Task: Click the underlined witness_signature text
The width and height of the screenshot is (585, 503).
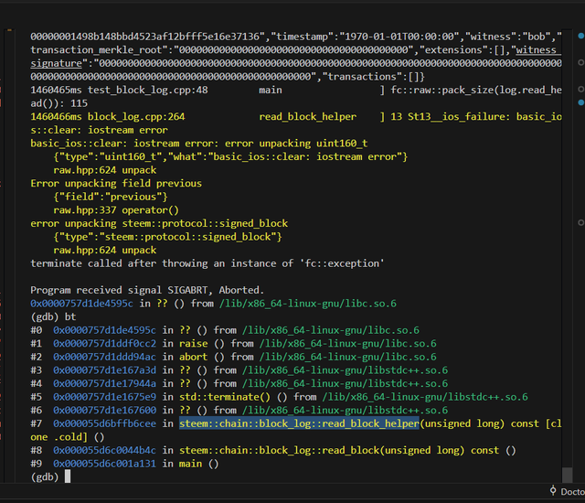Action: click(x=537, y=49)
